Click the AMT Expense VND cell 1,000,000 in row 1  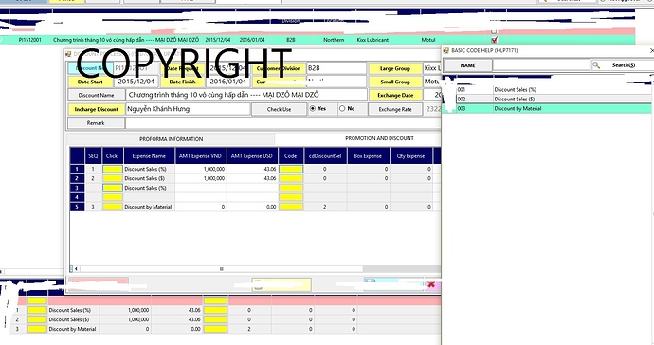click(200, 169)
